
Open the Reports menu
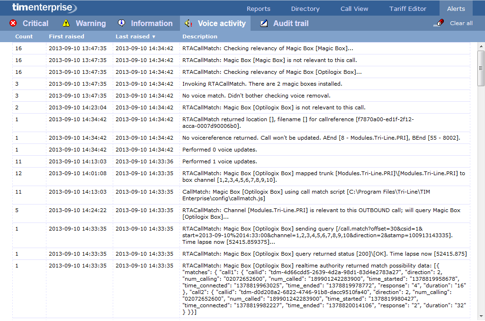(258, 8)
